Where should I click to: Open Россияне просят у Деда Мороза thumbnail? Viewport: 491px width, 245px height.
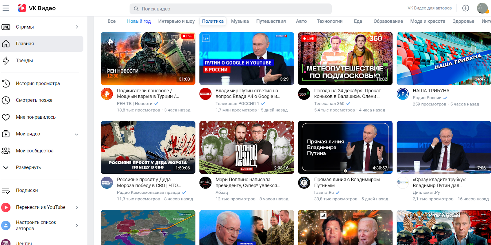tap(148, 147)
